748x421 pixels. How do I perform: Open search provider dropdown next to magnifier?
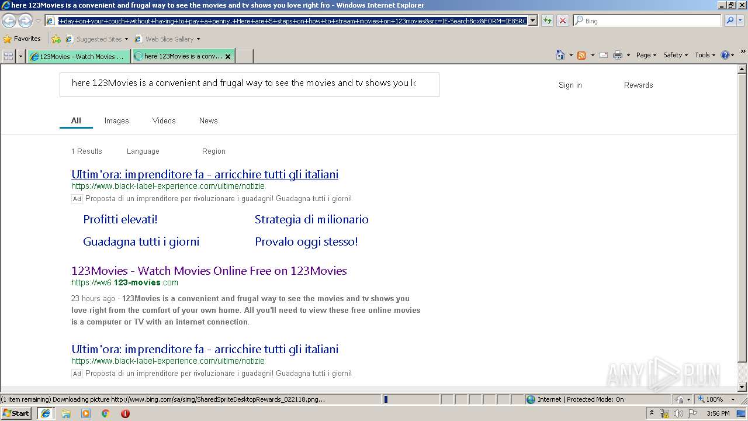point(742,20)
